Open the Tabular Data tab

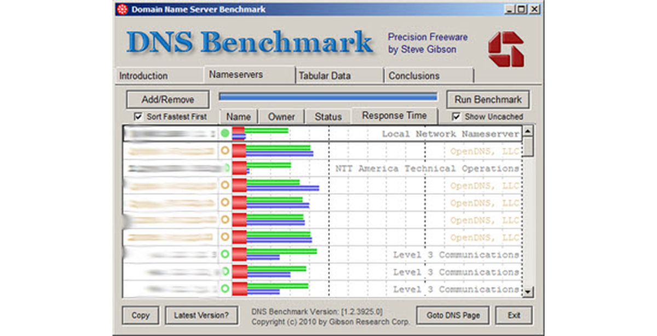tap(339, 76)
